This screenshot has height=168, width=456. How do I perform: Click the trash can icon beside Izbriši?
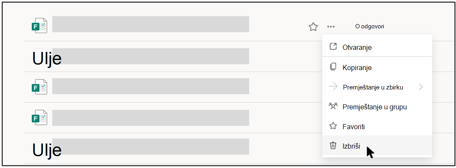coord(333,145)
